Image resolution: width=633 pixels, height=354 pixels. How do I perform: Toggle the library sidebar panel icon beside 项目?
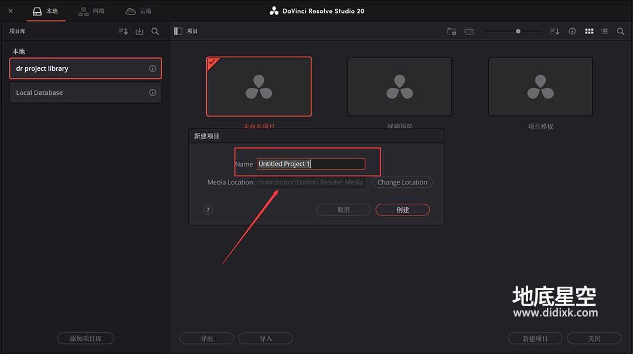178,32
